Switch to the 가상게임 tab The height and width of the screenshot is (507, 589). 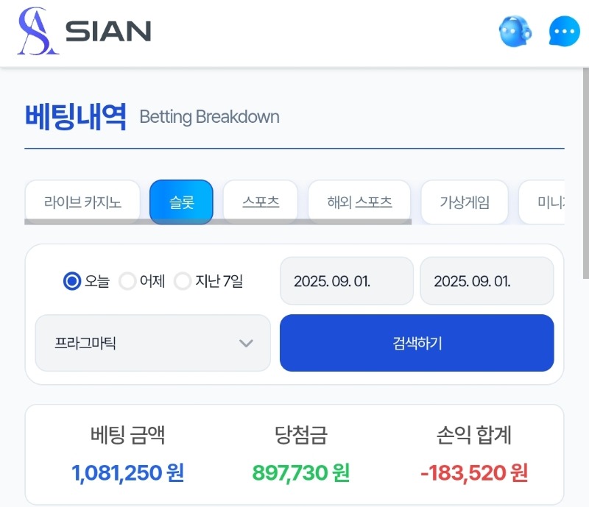pyautogui.click(x=465, y=202)
